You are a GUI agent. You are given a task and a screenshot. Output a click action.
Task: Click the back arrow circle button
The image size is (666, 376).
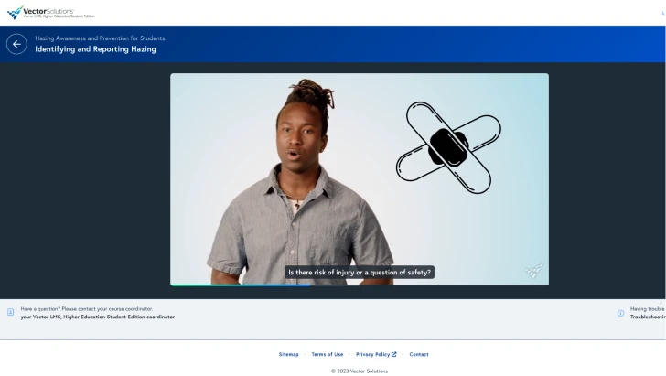click(16, 44)
